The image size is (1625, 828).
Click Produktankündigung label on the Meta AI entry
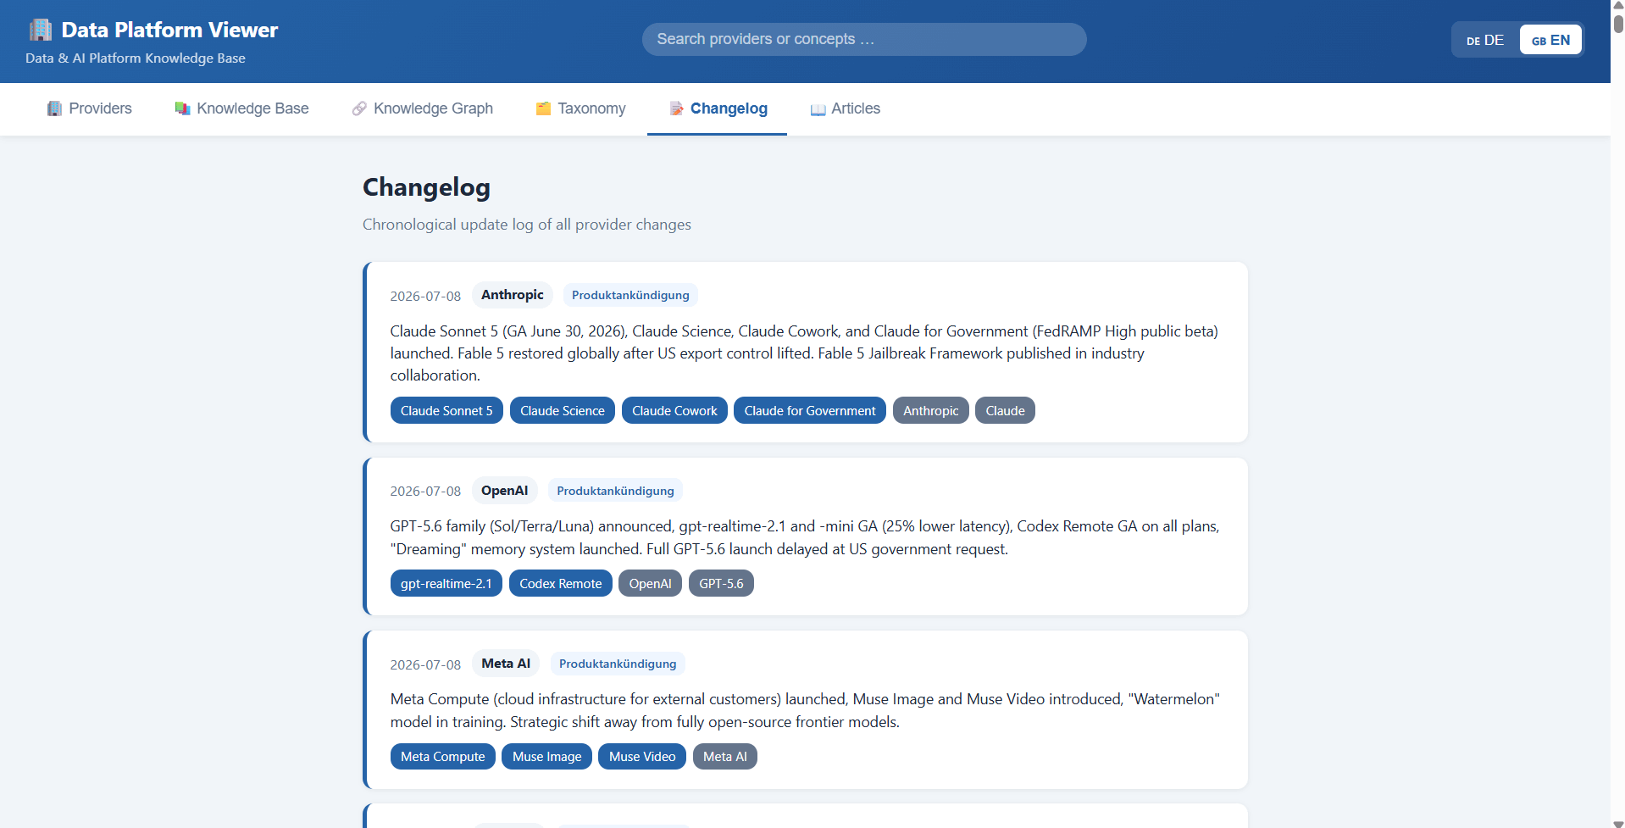618,664
